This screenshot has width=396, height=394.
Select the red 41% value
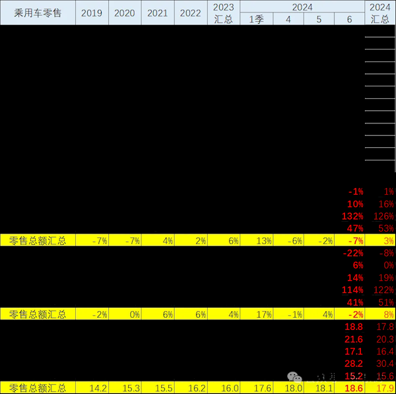click(x=355, y=302)
